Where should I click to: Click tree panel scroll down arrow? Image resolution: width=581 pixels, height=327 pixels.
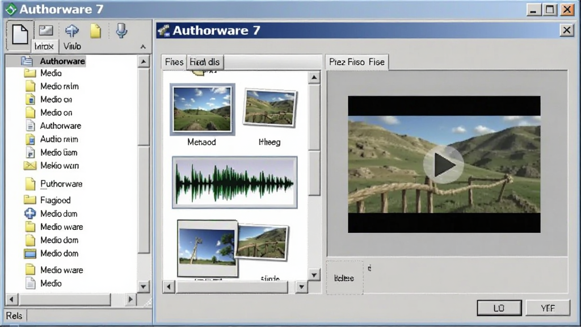144,286
